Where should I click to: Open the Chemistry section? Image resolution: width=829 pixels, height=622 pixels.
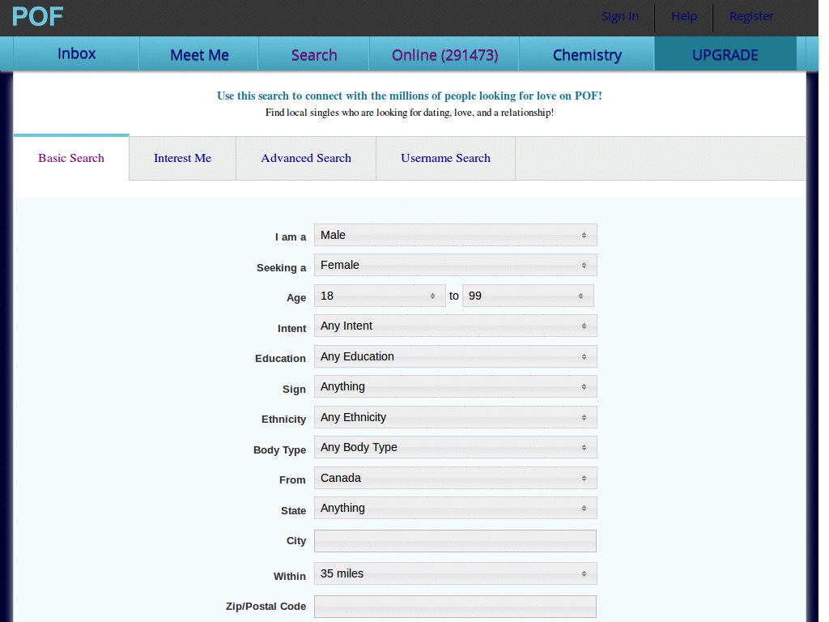click(586, 54)
